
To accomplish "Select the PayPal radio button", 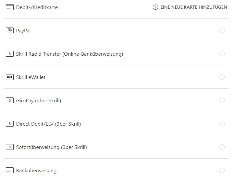I will coord(222,30).
